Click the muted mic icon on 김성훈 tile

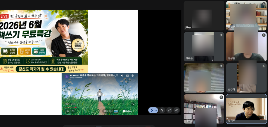click(263, 35)
